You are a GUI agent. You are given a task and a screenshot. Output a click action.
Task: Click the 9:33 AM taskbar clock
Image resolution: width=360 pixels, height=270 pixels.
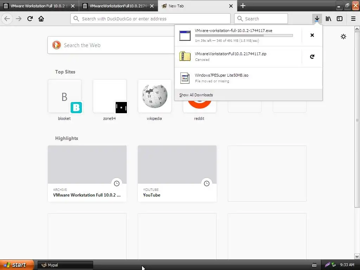point(347,265)
